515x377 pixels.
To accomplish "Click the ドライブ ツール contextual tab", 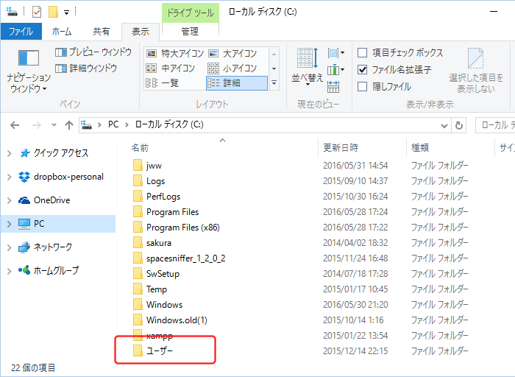I will pos(190,13).
